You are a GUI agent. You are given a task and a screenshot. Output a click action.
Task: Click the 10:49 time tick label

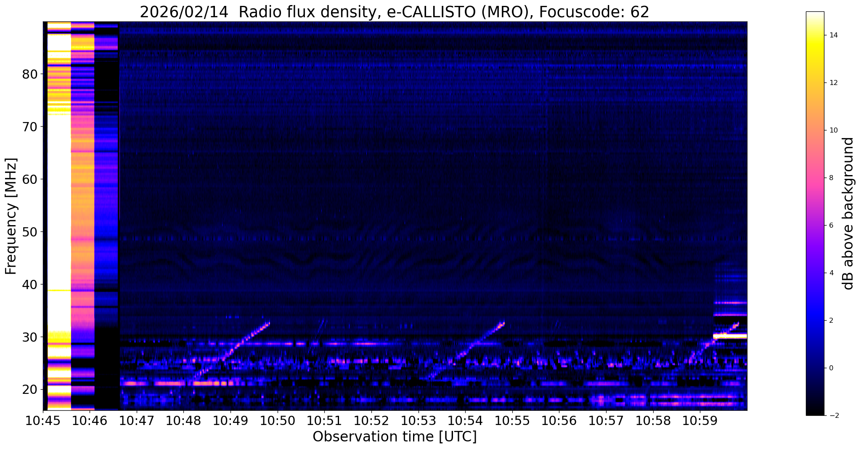point(230,421)
